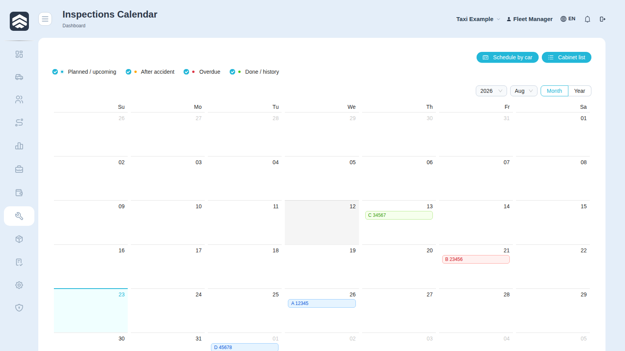Image resolution: width=625 pixels, height=351 pixels.
Task: Select calendar day 15
Action: click(553, 223)
